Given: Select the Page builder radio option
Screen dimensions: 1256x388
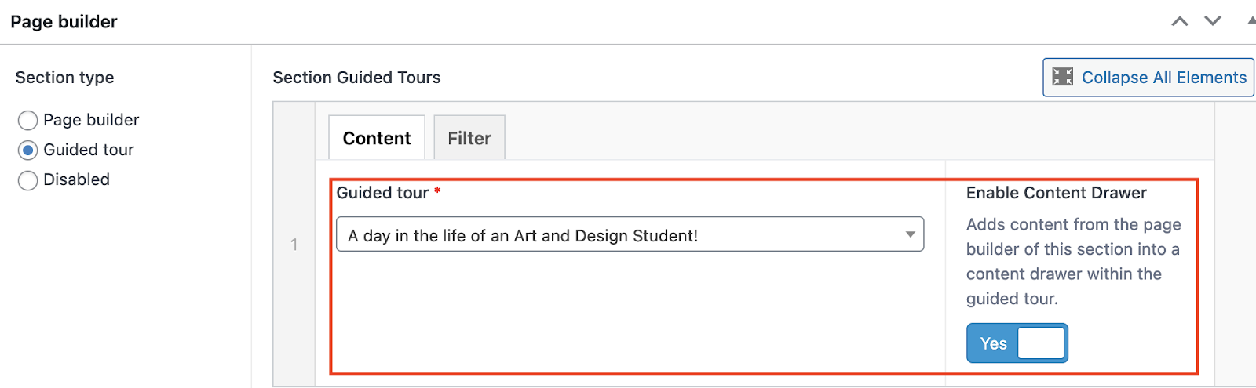Looking at the screenshot, I should (27, 120).
